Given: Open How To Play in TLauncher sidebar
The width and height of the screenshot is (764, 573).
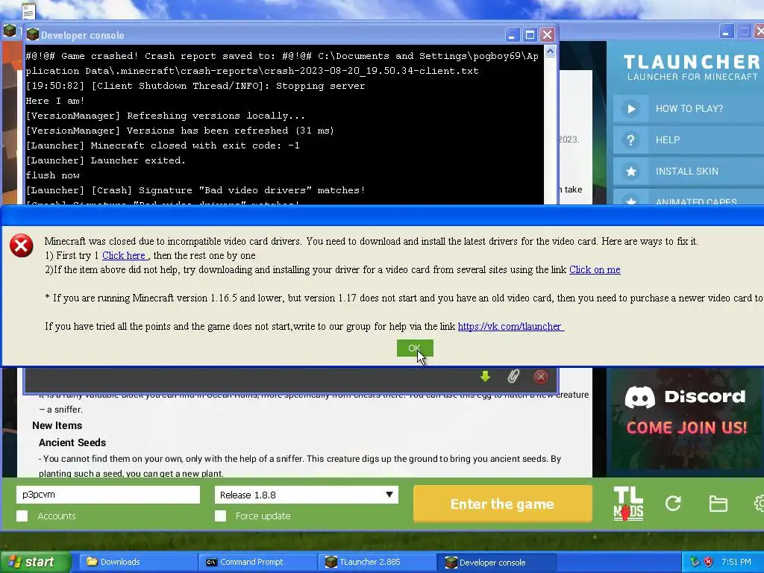Looking at the screenshot, I should tap(689, 109).
